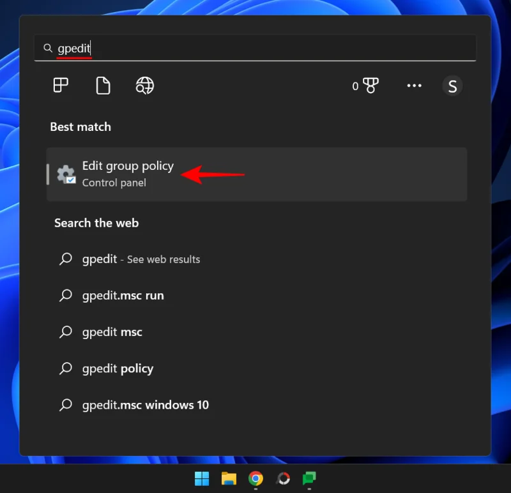The width and height of the screenshot is (511, 493).
Task: Open the green chat app on taskbar
Action: [x=310, y=478]
